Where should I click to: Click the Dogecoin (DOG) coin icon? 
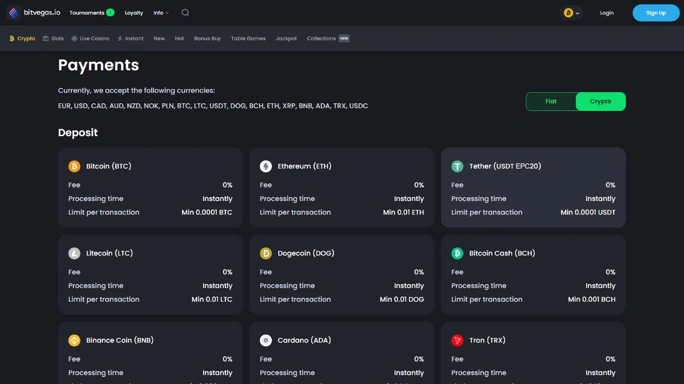point(266,253)
